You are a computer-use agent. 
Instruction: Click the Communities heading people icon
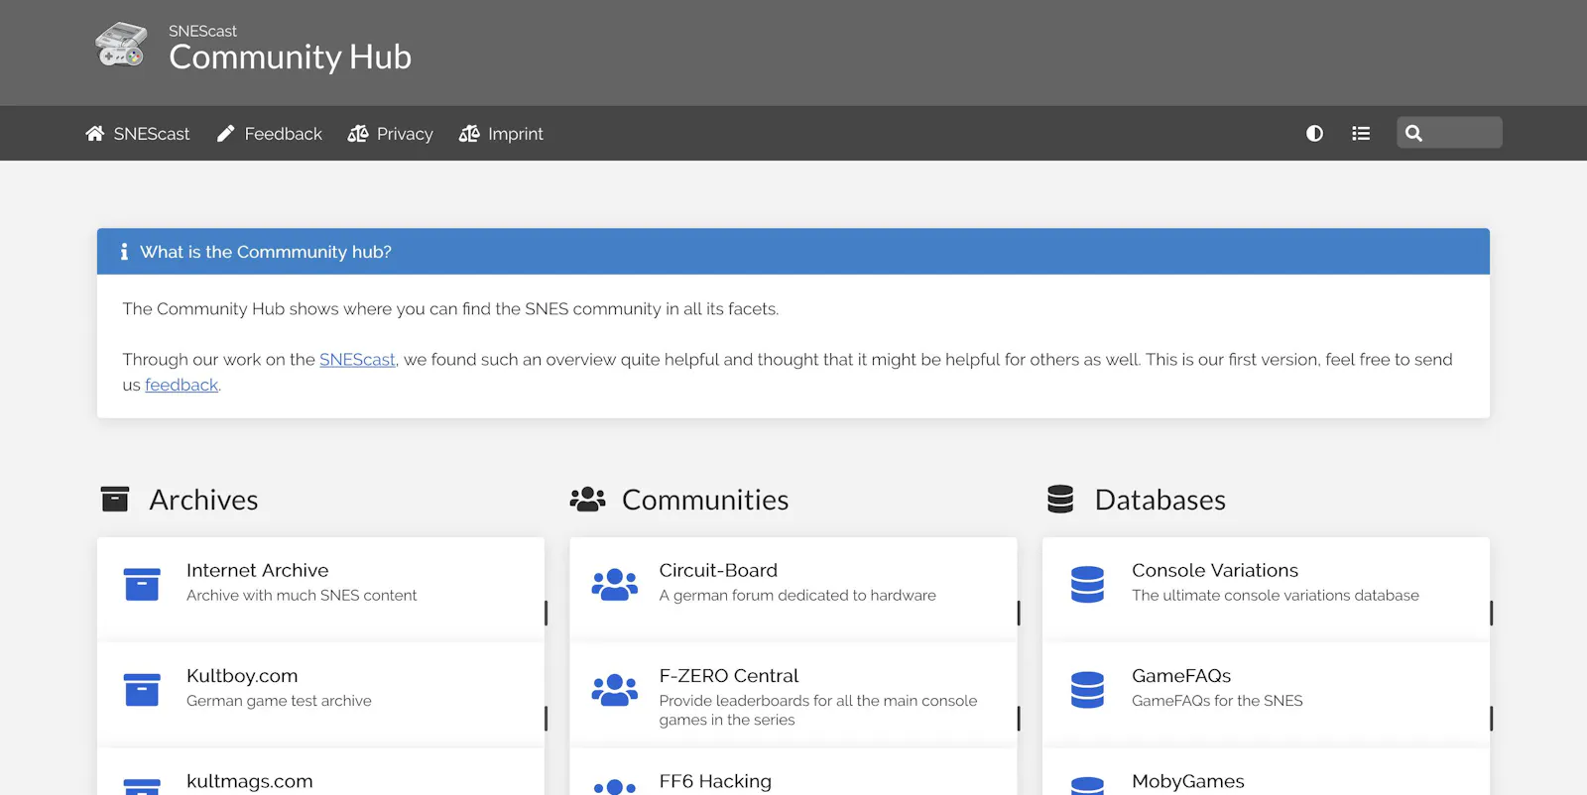587,499
